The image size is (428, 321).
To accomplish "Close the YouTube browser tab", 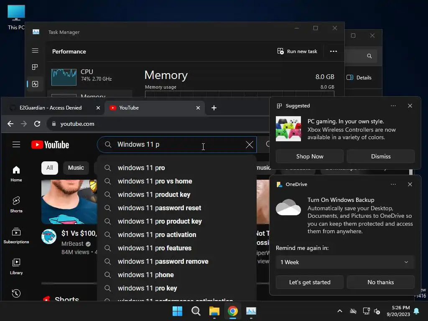I will 198,108.
